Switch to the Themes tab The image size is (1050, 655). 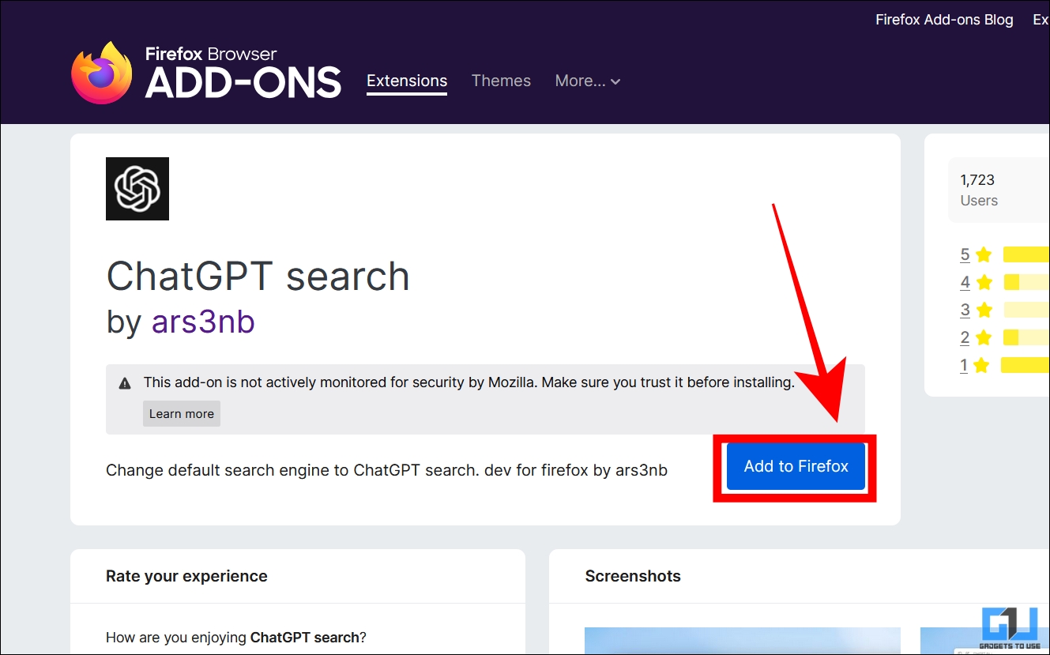(x=501, y=81)
